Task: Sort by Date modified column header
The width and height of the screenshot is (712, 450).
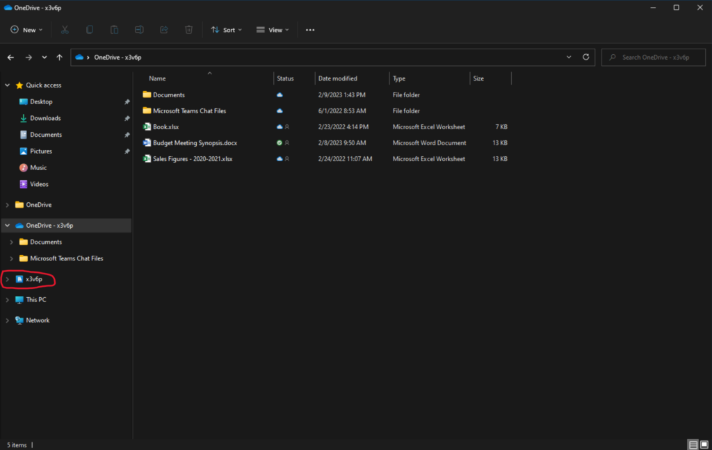Action: 337,78
